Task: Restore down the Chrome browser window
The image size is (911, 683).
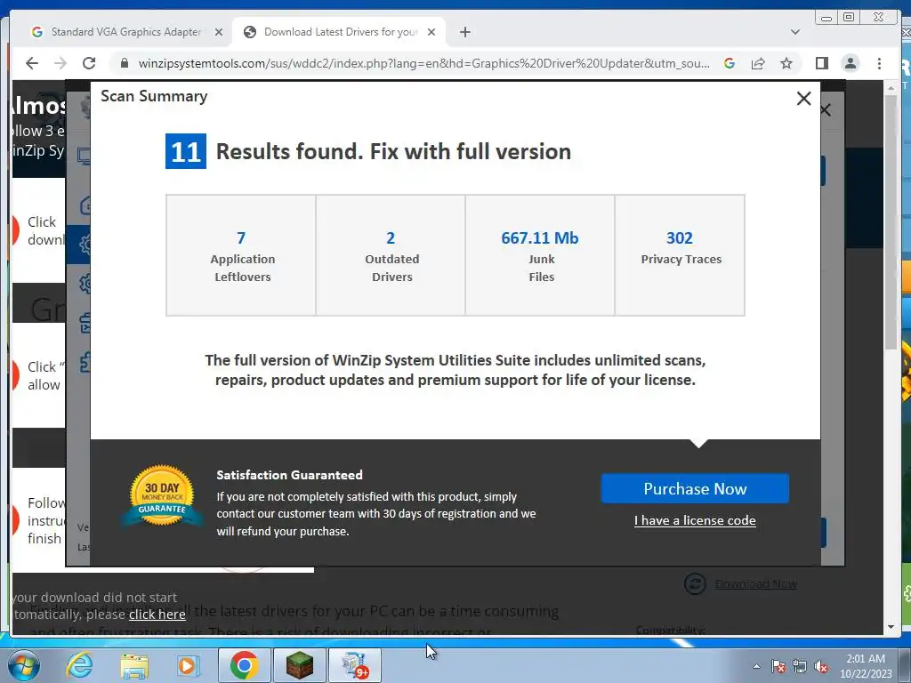Action: point(849,18)
